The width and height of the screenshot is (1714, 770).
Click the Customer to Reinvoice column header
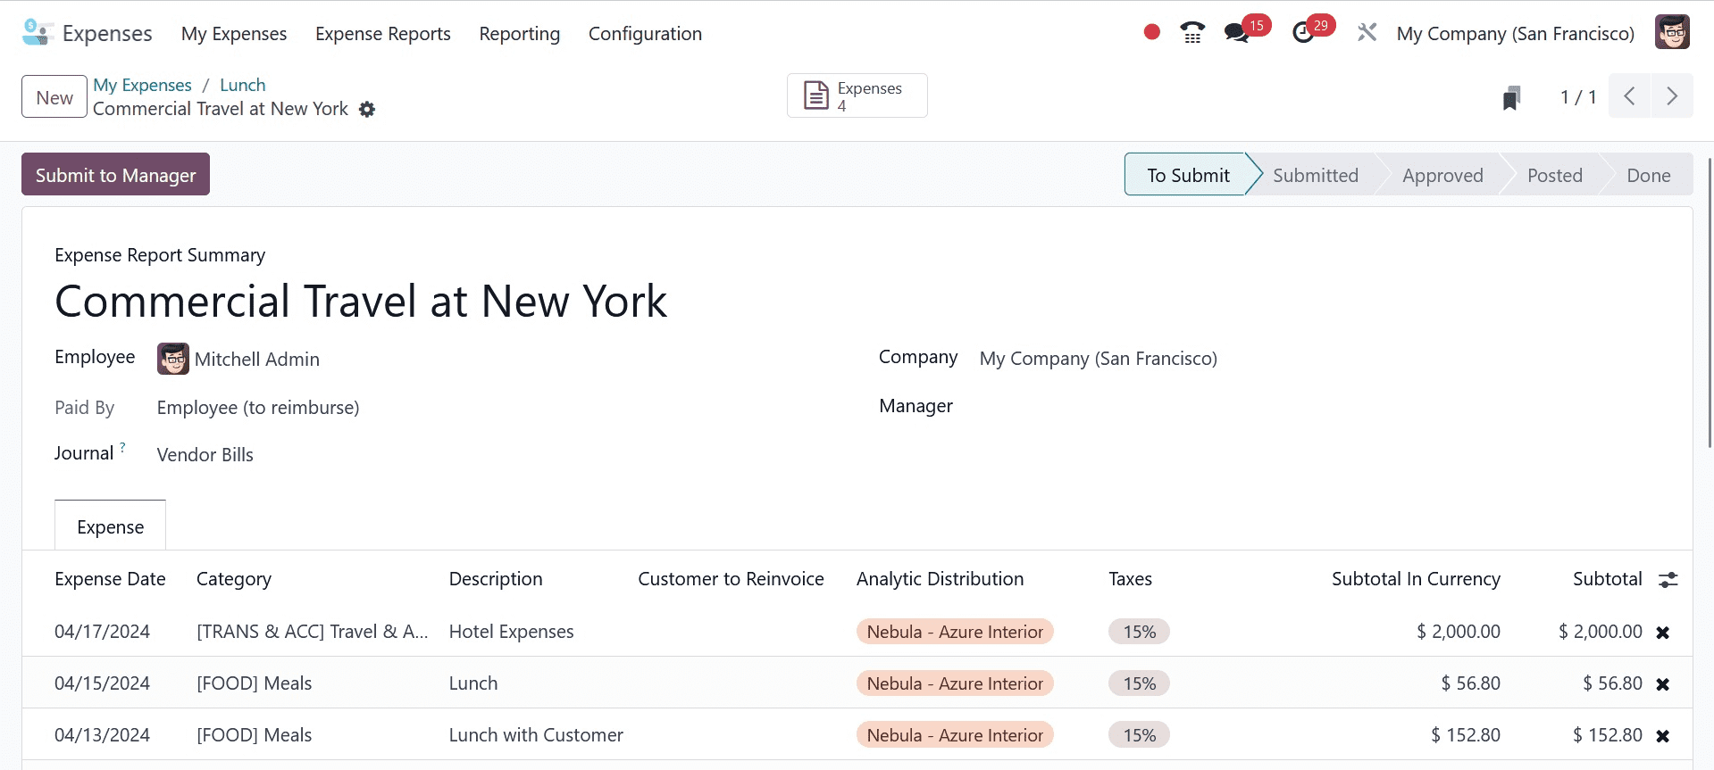pos(731,579)
